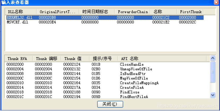The image size is (220, 111).
Task: Click the FirstThunk column header
Action: (x=190, y=12)
